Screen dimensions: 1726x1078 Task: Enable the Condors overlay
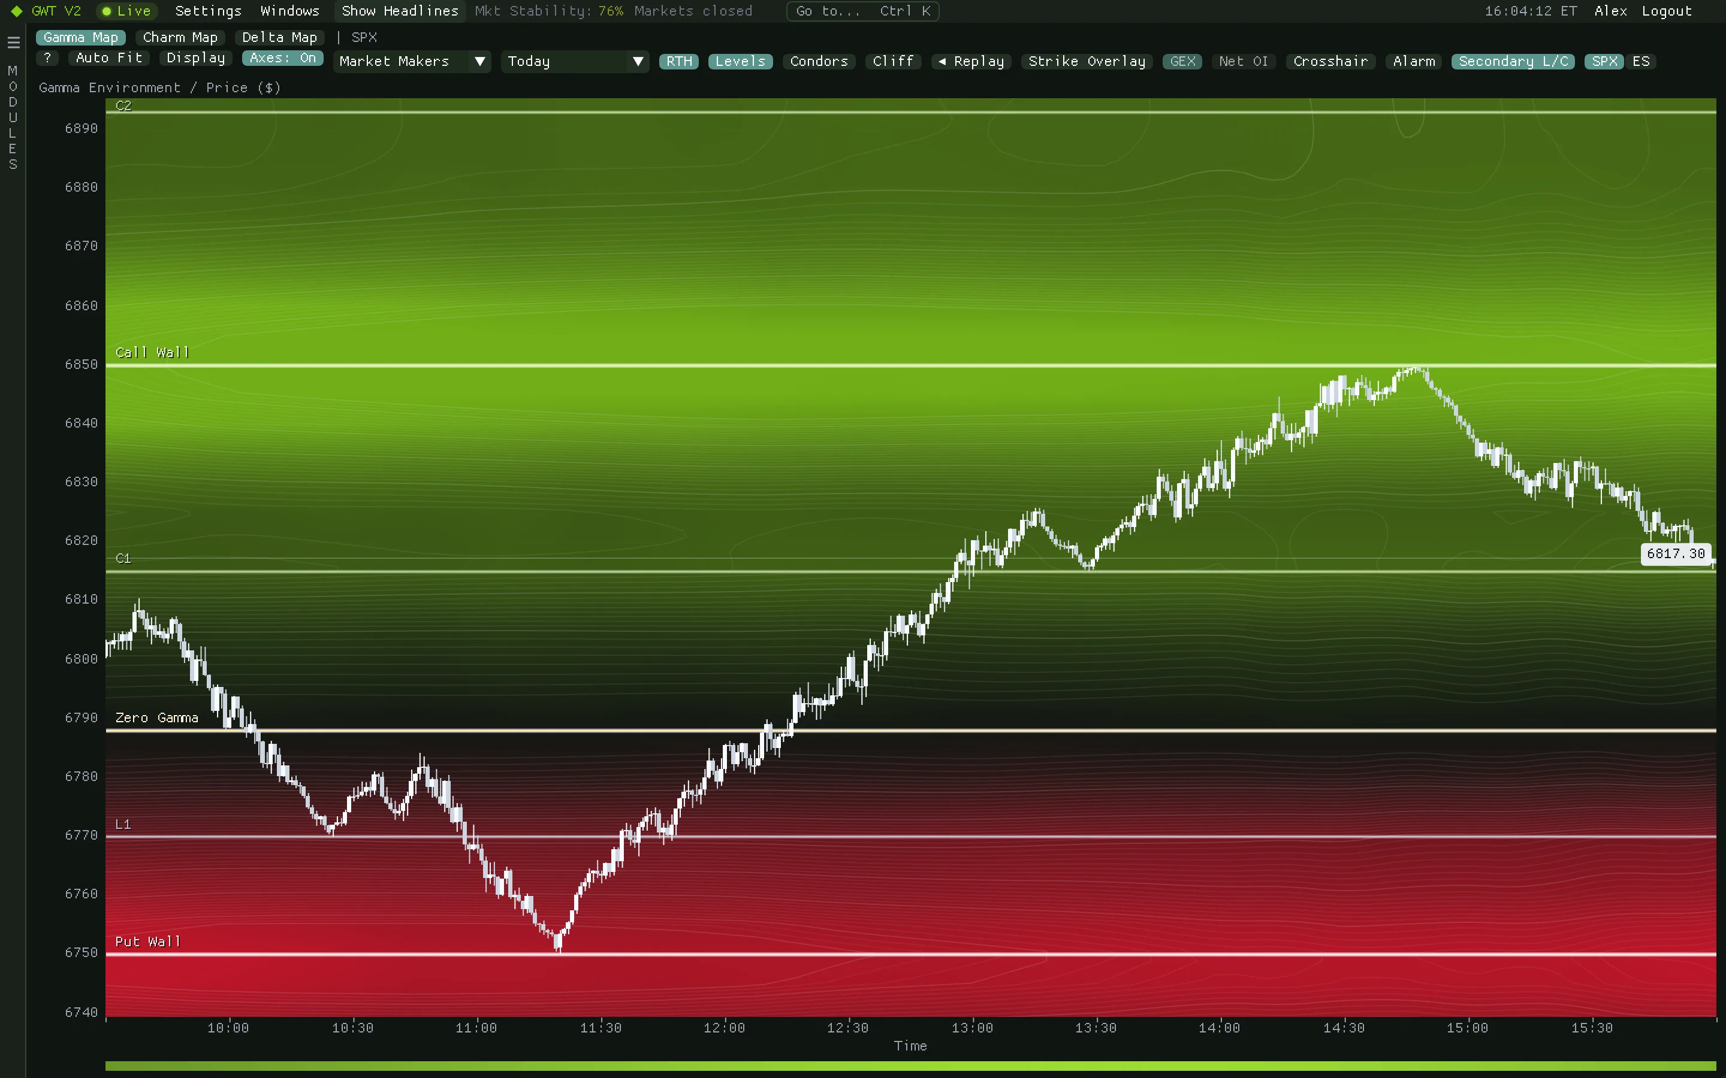tap(819, 61)
